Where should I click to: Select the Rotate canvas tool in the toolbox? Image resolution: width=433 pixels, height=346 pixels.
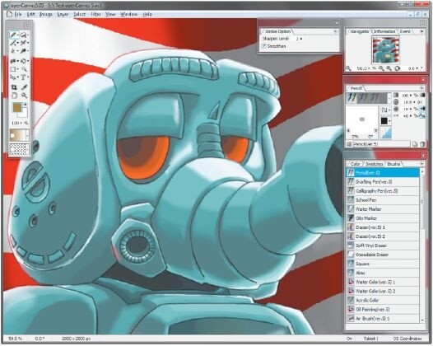tap(13, 96)
